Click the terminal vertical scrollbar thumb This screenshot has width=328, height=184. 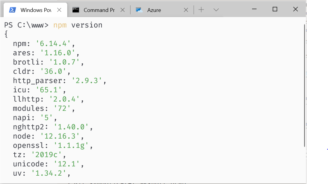coord(305,85)
